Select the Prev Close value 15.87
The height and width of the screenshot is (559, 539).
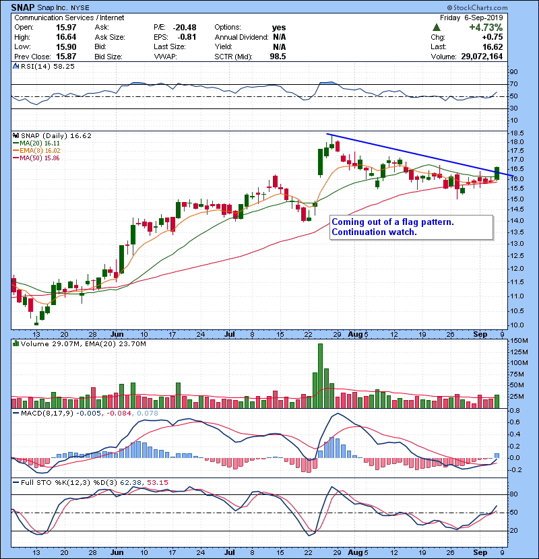point(66,57)
